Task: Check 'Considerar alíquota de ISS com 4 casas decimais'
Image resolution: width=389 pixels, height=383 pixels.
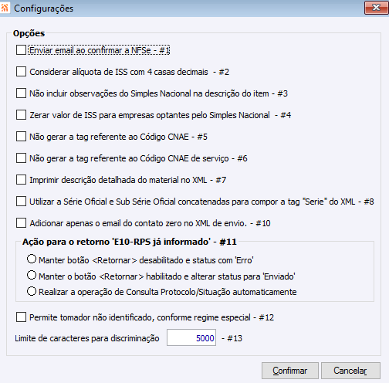Action: pos(21,72)
